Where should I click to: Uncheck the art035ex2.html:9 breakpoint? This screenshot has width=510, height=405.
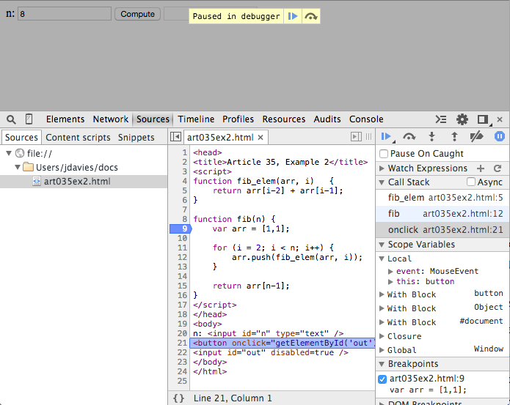382,379
